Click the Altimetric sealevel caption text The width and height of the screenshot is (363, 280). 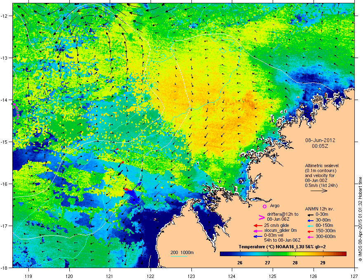[322, 166]
